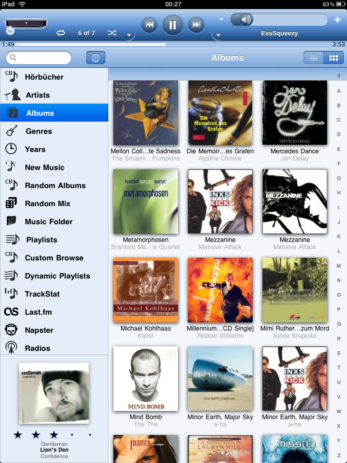Jump to # in the alphabet index
The image size is (347, 463).
point(339,76)
